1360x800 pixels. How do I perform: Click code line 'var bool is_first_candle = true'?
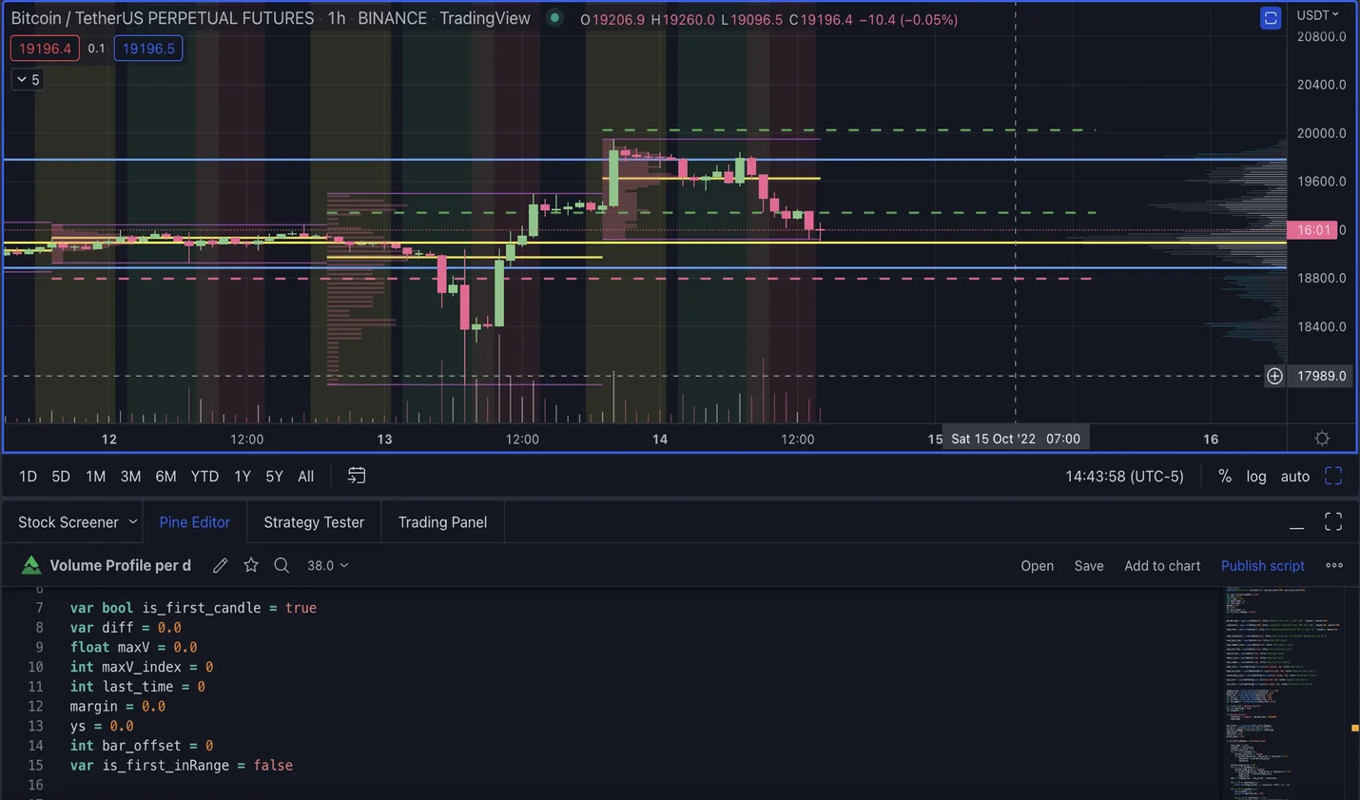pyautogui.click(x=193, y=608)
